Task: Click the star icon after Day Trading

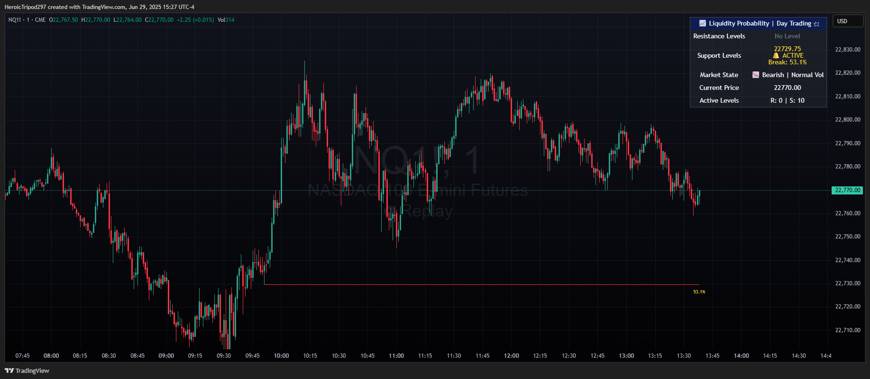Action: tap(816, 24)
